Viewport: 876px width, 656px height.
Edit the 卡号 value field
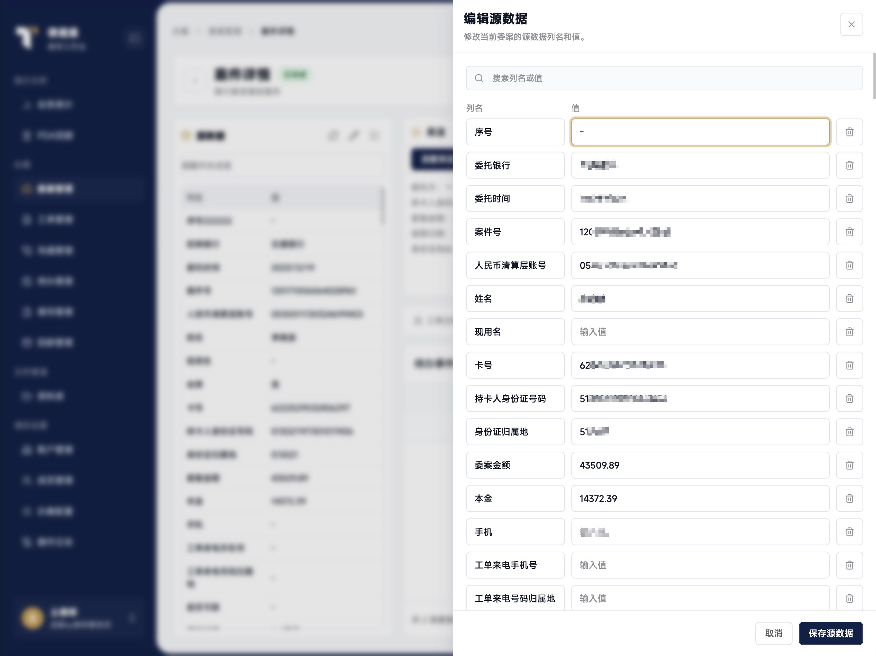(x=700, y=365)
